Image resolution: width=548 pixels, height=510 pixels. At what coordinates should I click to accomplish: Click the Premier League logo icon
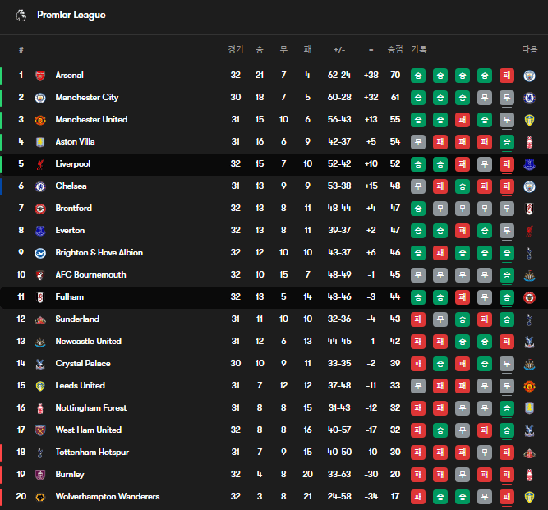point(21,15)
